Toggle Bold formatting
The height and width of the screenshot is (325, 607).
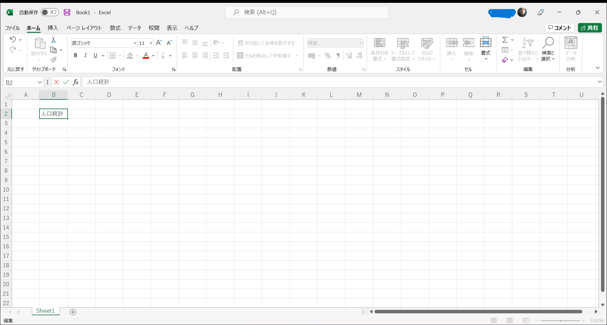tap(75, 56)
